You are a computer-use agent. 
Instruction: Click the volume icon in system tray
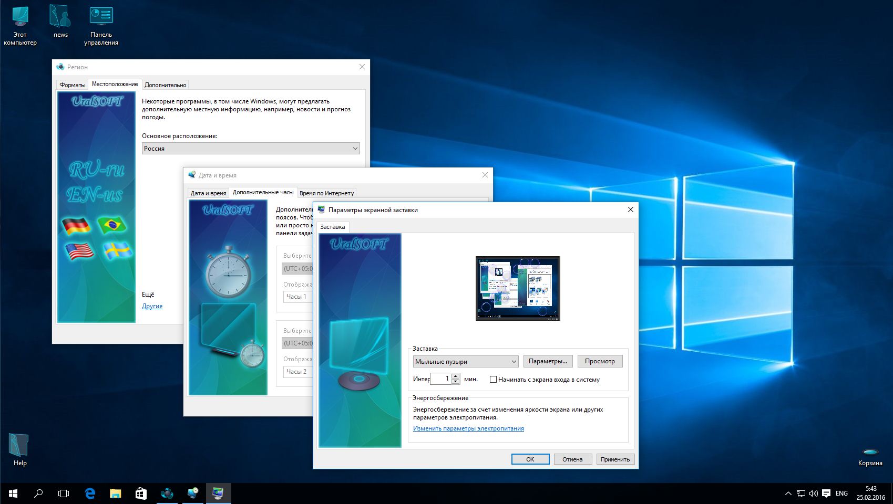tap(813, 493)
